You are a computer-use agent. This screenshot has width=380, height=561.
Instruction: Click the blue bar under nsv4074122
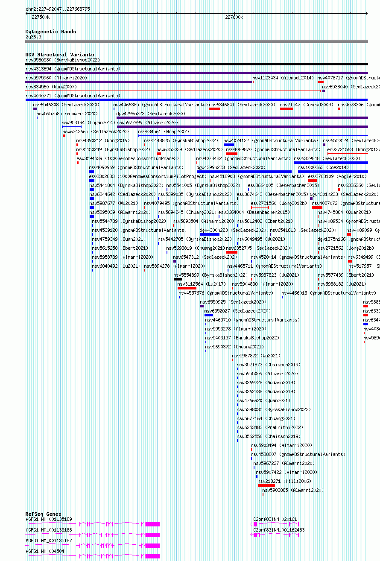tap(229, 145)
